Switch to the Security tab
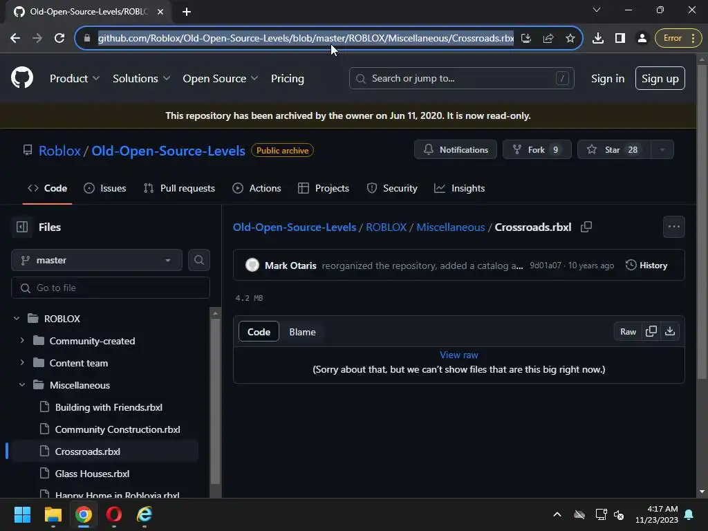This screenshot has width=708, height=531. tap(392, 188)
